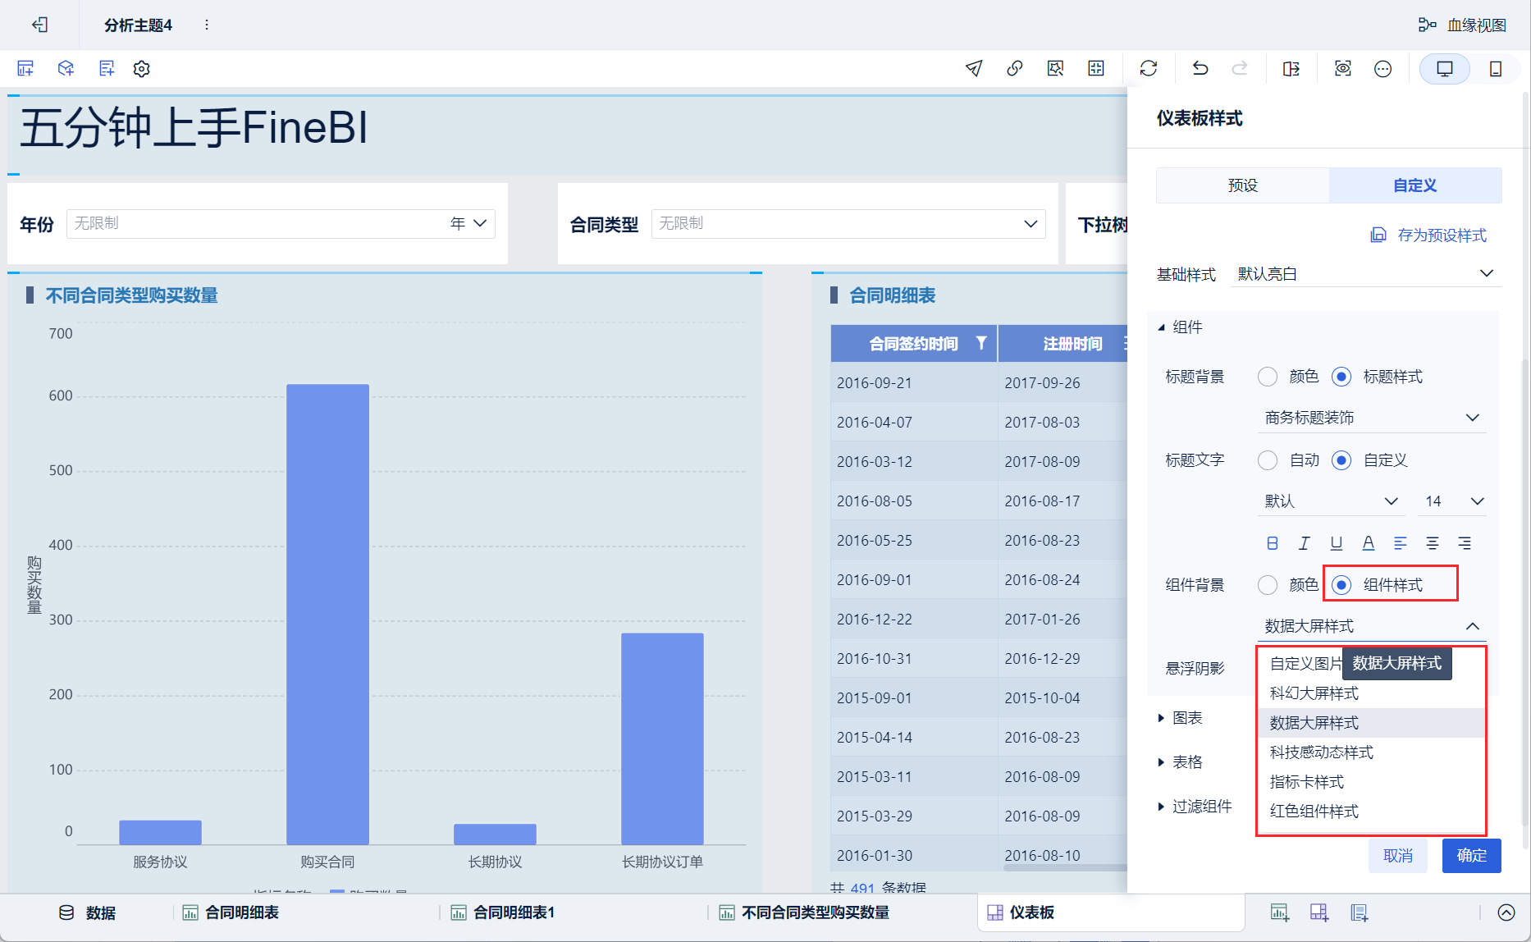Image resolution: width=1531 pixels, height=942 pixels.
Task: Click the add chart component icon at bottom
Action: pos(1279,912)
